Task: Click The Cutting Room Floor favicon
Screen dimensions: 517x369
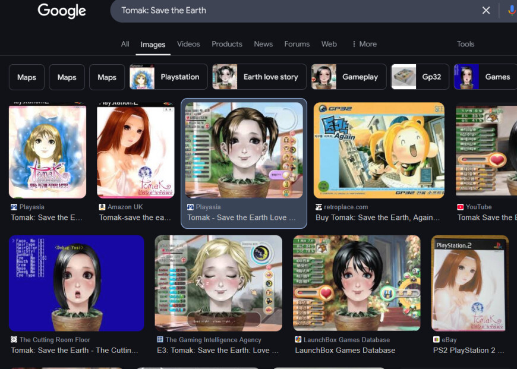Action: click(x=14, y=340)
